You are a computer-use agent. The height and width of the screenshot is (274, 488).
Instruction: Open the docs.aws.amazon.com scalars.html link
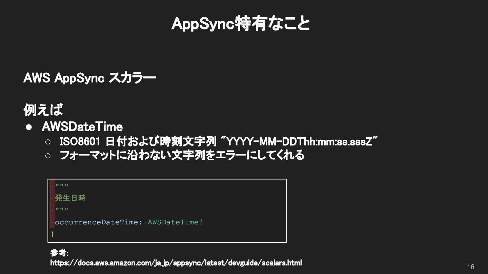click(176, 263)
